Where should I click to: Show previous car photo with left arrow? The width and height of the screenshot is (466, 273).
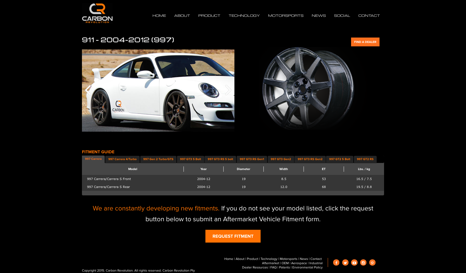pyautogui.click(x=88, y=90)
